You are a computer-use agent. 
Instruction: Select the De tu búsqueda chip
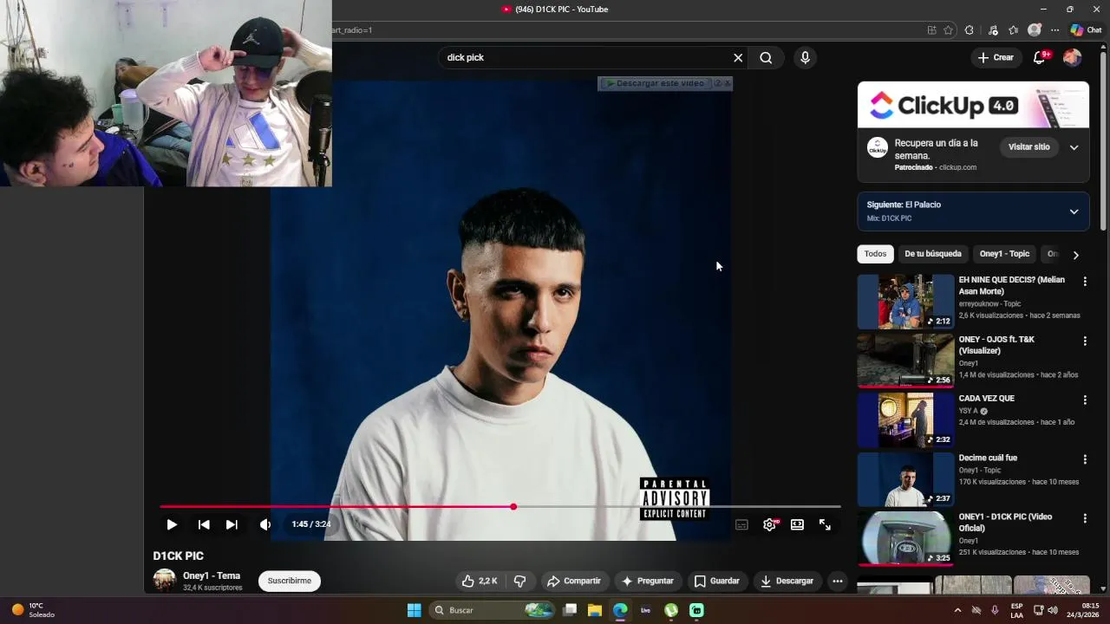pos(933,254)
